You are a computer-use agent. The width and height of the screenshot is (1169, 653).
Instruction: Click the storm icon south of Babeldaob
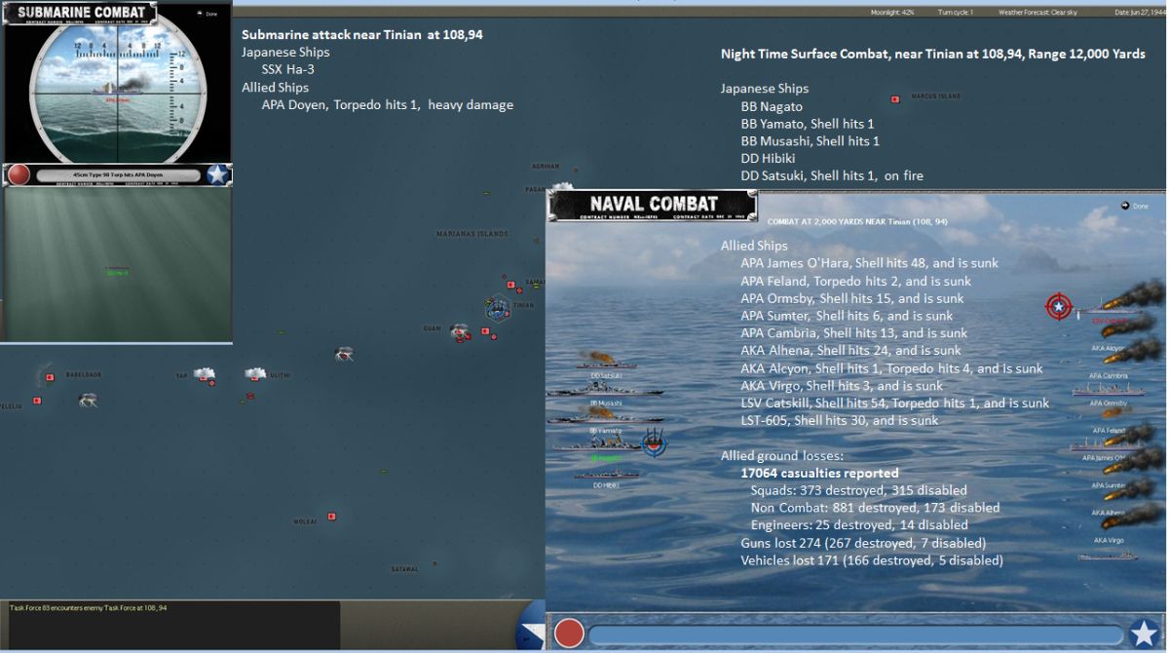88,400
